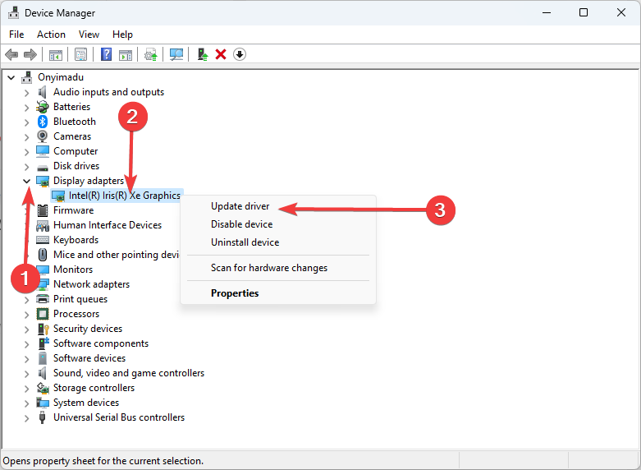Collapse the Onyimadu root node chevron
This screenshot has width=641, height=470.
click(x=11, y=77)
